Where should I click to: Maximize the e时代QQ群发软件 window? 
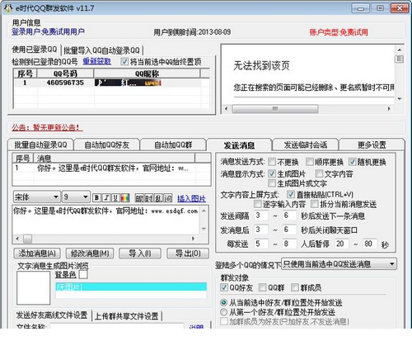coord(380,8)
